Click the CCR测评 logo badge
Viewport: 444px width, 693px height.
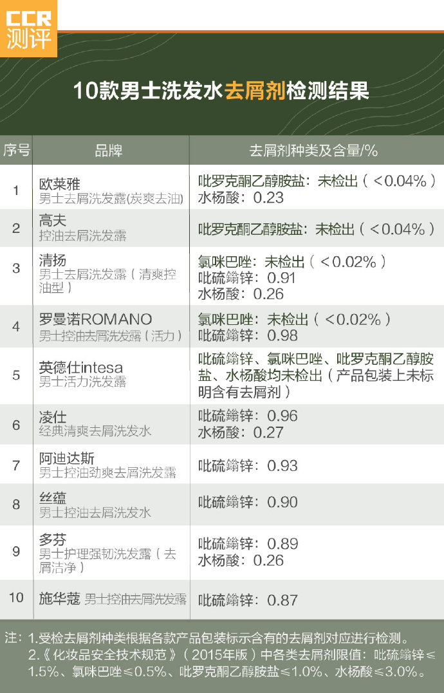28,28
